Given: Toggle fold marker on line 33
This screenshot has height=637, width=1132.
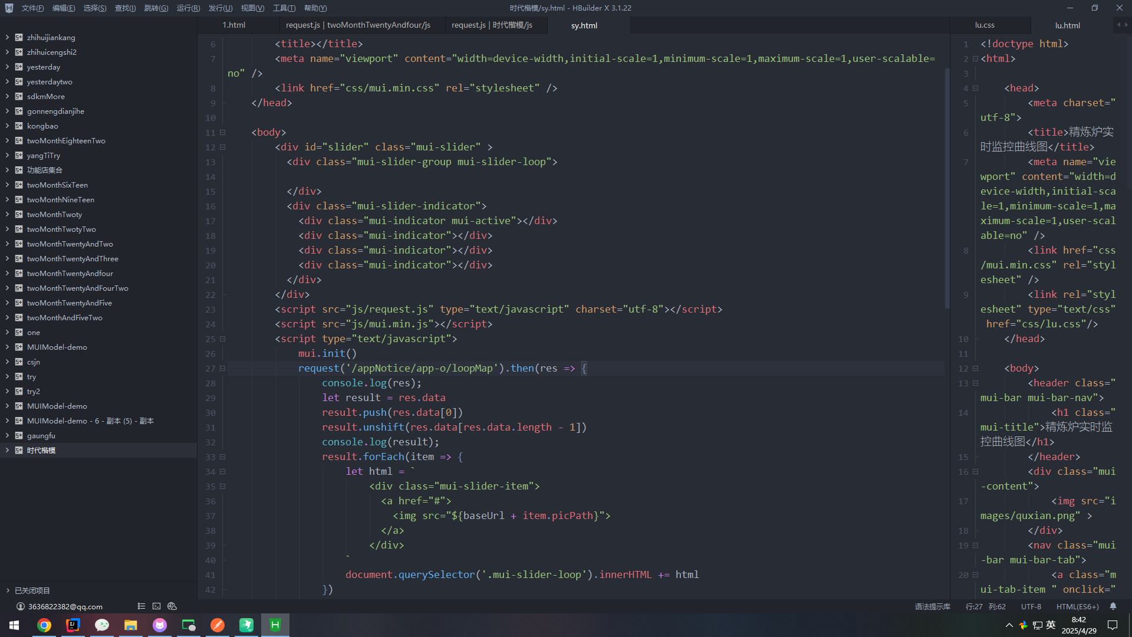Looking at the screenshot, I should [222, 457].
